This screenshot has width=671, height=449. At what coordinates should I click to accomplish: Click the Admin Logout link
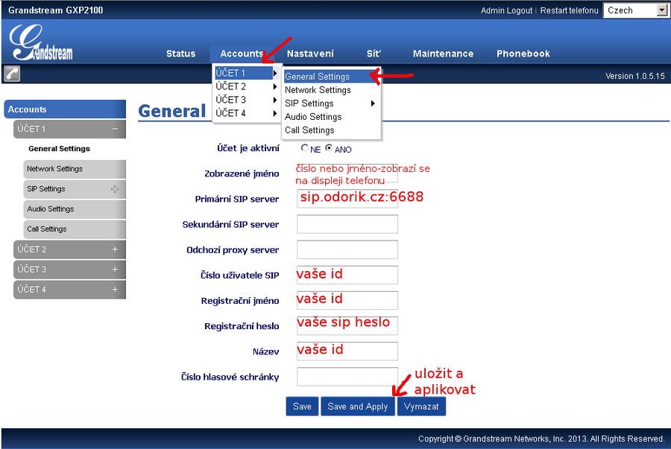pos(506,10)
